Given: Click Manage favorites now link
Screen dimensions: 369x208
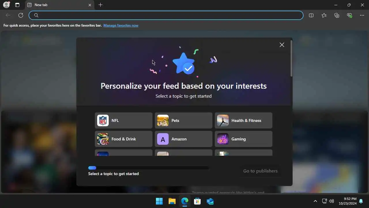Looking at the screenshot, I should coord(121,25).
